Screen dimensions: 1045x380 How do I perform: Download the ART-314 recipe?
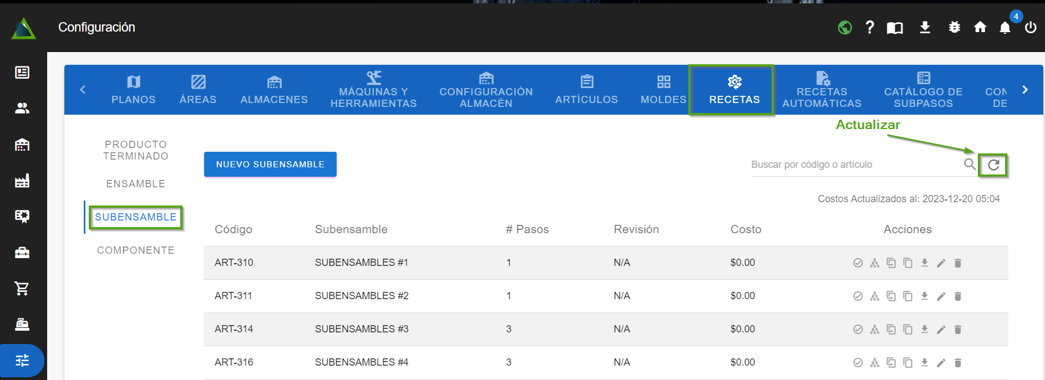pyautogui.click(x=924, y=329)
